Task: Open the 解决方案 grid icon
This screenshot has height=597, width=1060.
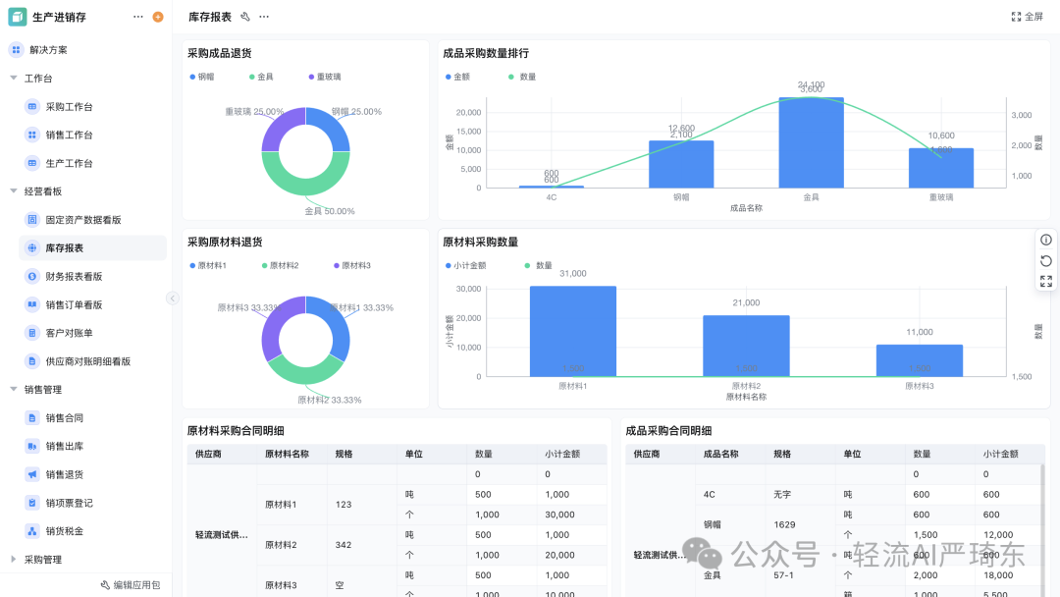Action: click(x=17, y=50)
